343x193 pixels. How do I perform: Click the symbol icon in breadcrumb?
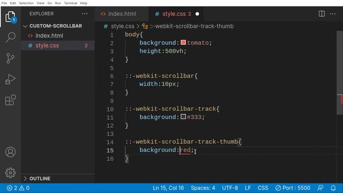pyautogui.click(x=145, y=26)
